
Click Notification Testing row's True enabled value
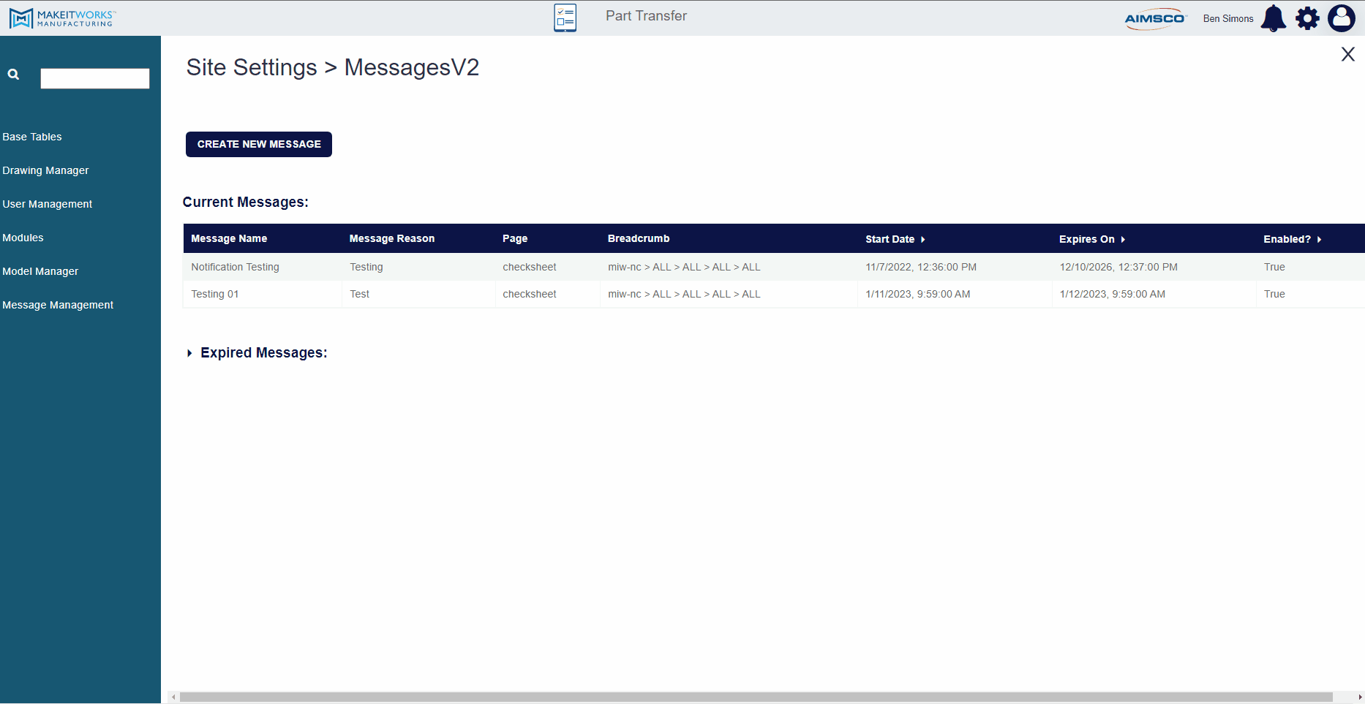(1274, 267)
